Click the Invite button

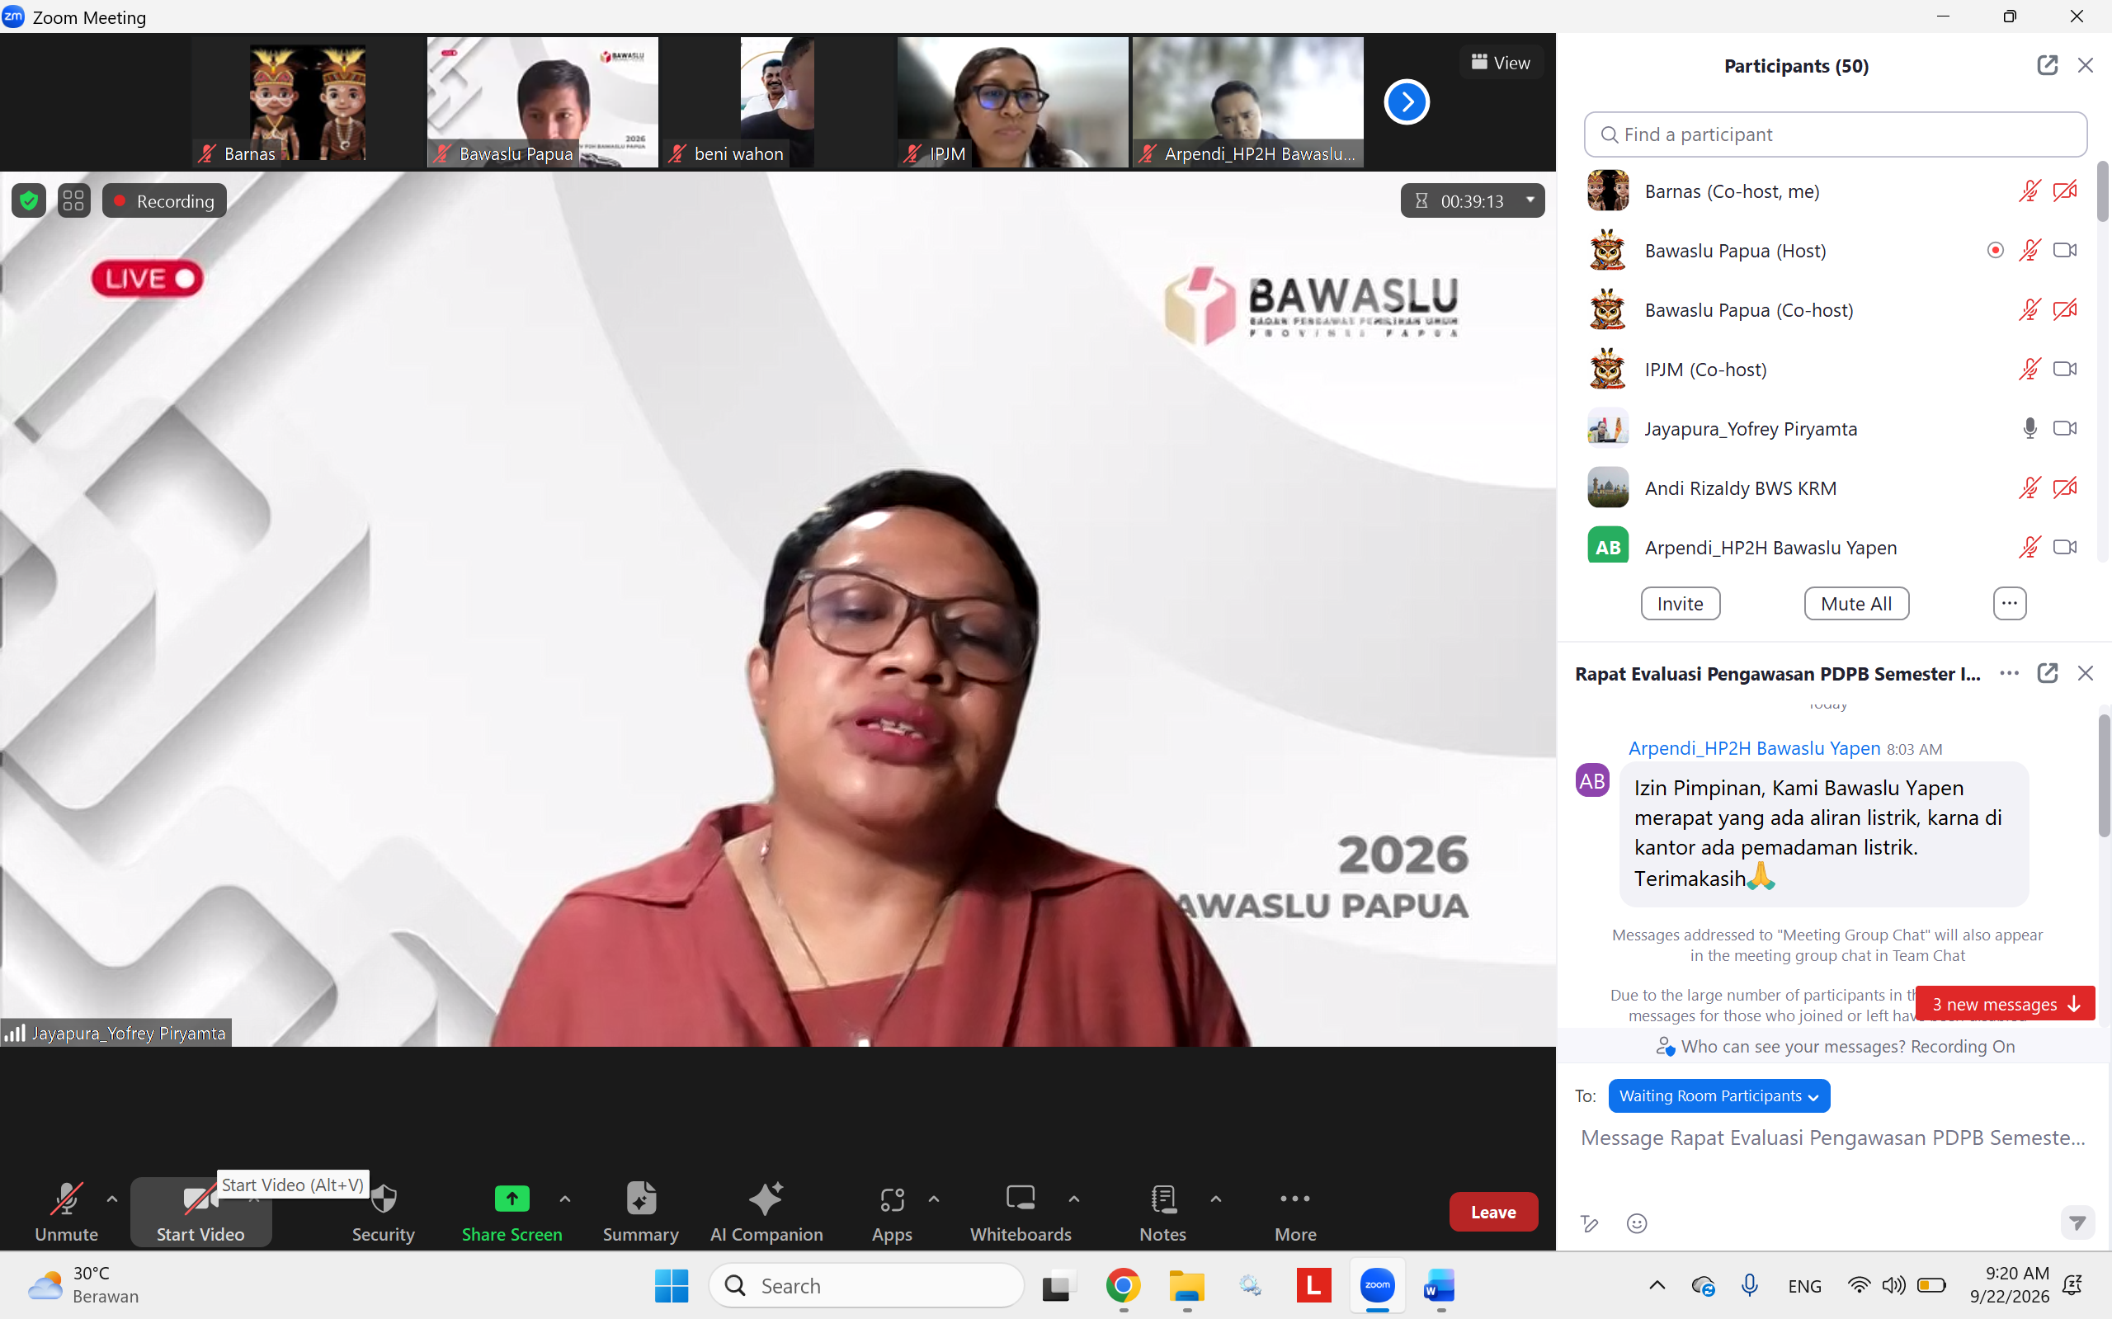[x=1681, y=603]
